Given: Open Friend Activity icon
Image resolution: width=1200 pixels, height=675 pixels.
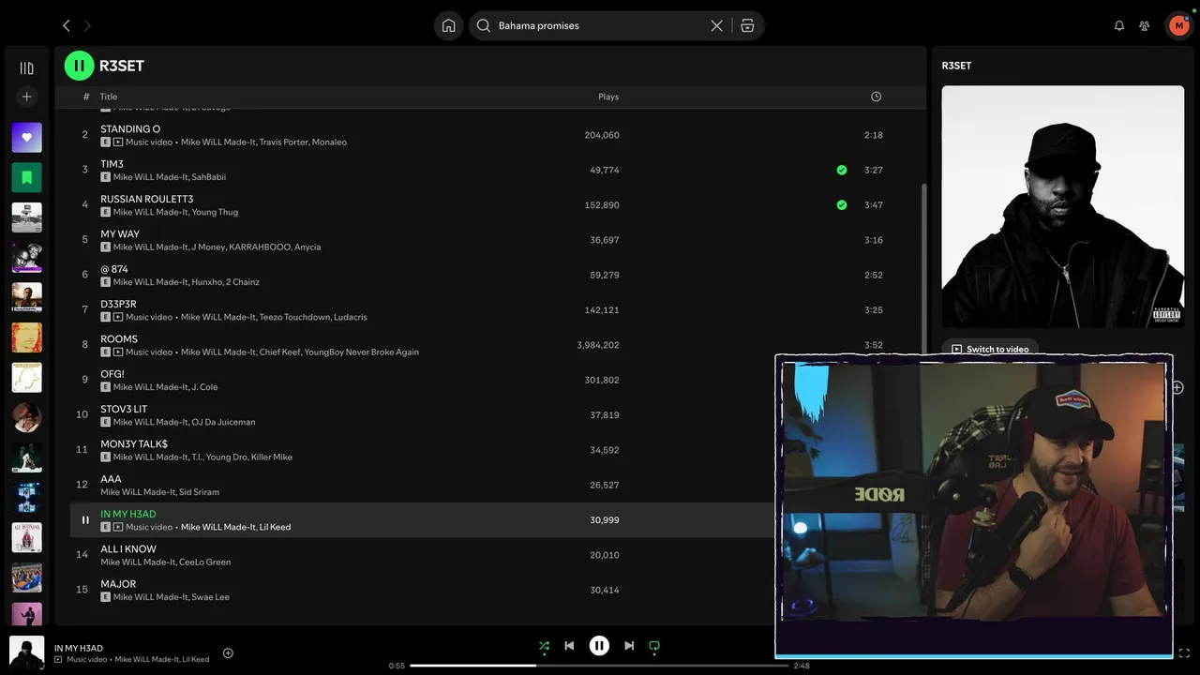Looking at the screenshot, I should click(x=1144, y=26).
